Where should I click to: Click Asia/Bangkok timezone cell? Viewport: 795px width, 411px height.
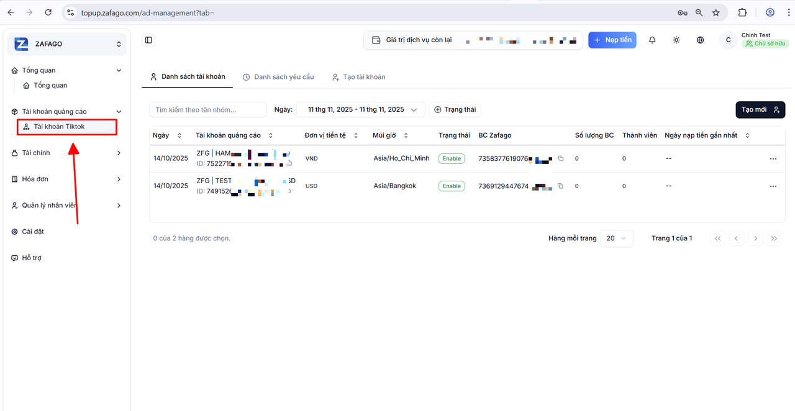(395, 186)
